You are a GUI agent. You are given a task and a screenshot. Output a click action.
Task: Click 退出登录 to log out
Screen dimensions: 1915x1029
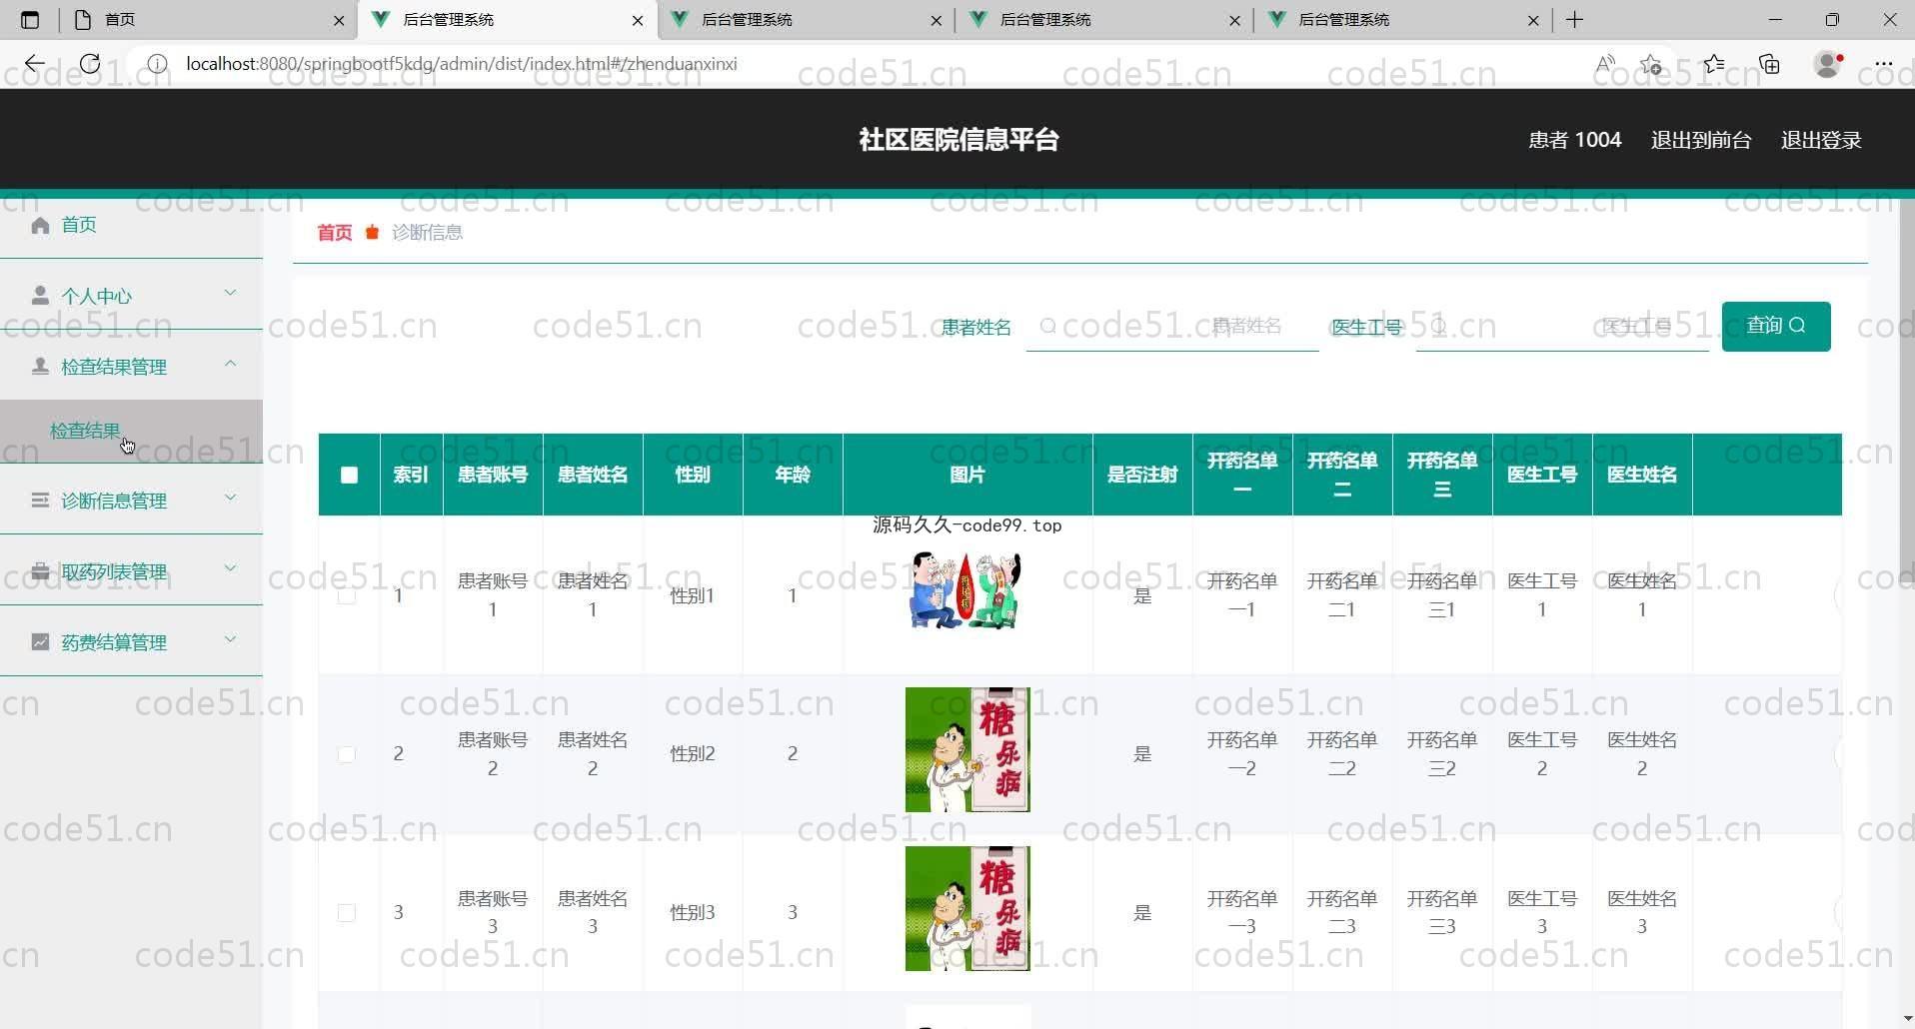1821,140
